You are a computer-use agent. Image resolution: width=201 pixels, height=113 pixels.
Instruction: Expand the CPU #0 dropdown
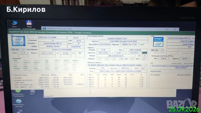[x=18, y=50]
